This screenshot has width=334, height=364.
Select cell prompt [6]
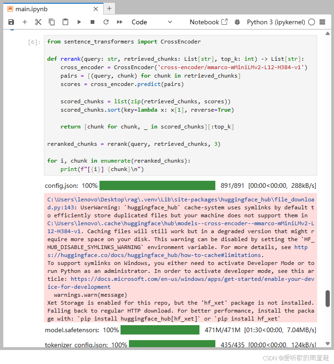34,42
